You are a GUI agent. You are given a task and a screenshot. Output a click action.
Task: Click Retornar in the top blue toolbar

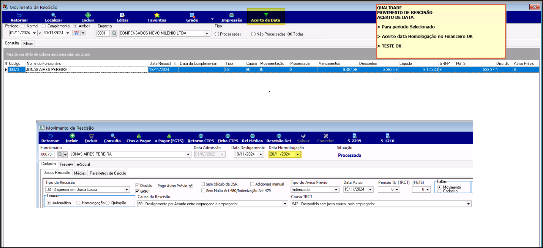(19, 18)
